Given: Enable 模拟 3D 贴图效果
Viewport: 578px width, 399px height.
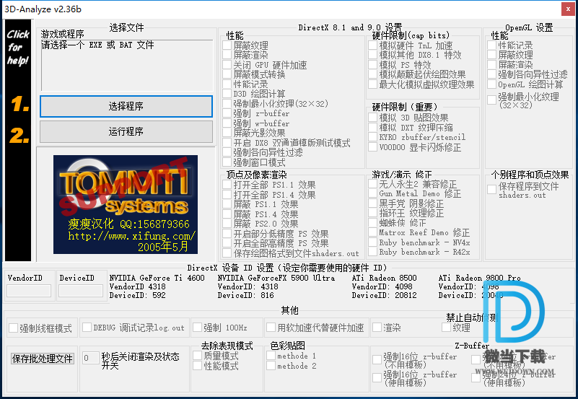Looking at the screenshot, I should 372,118.
